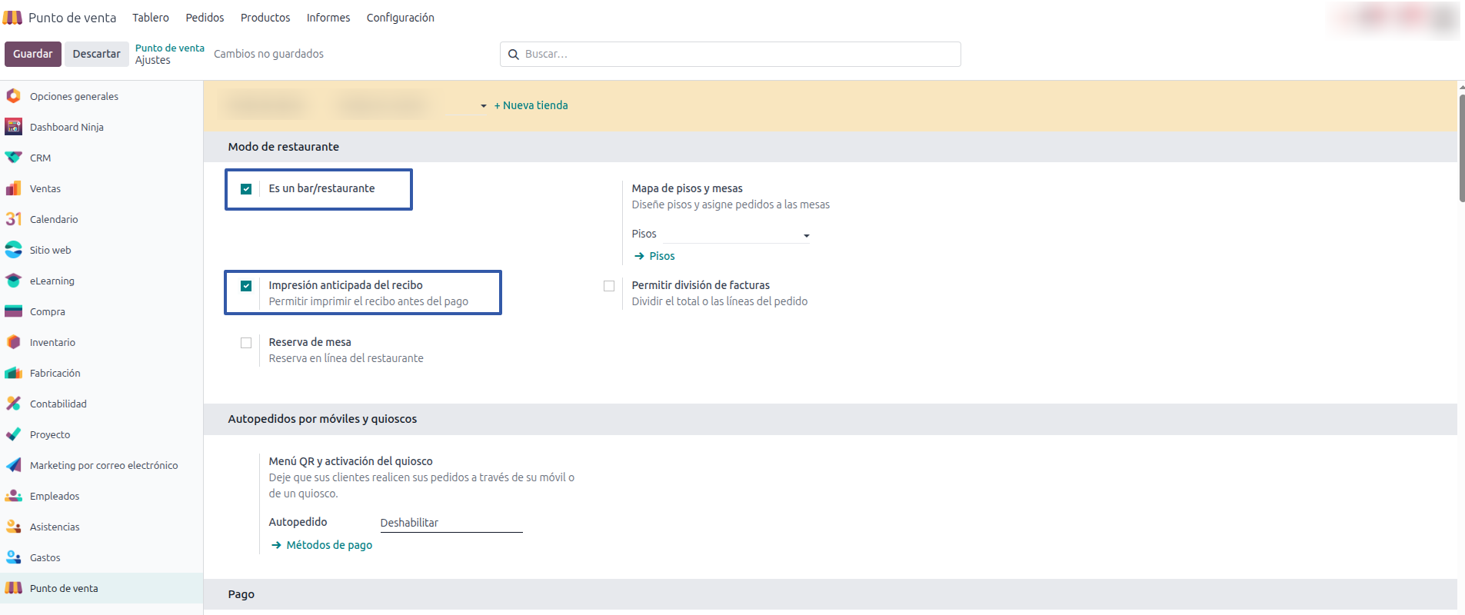Viewport: 1465px width, 615px height.
Task: Click the vertical scrollbar on the right
Action: click(1461, 146)
